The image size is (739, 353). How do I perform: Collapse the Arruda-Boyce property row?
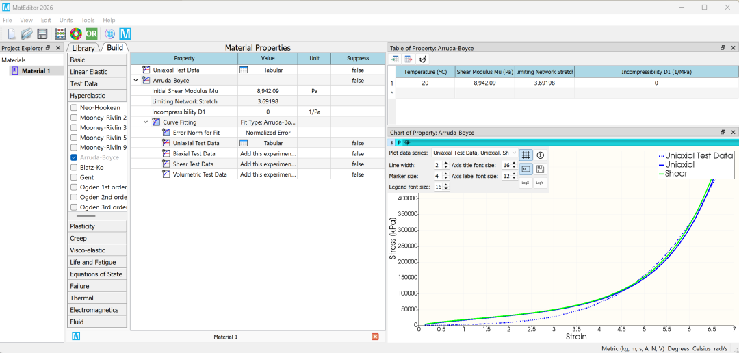(x=135, y=81)
